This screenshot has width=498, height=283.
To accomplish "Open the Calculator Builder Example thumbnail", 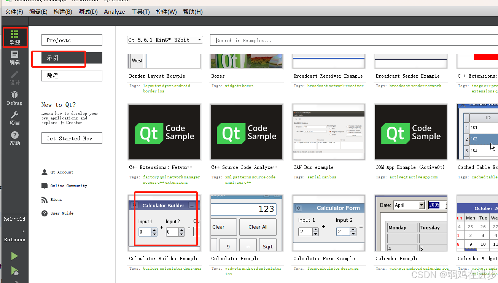I will pyautogui.click(x=164, y=223).
